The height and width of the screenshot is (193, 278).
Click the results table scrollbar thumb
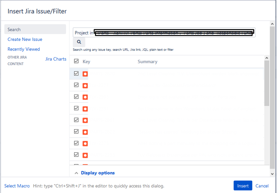266,83
